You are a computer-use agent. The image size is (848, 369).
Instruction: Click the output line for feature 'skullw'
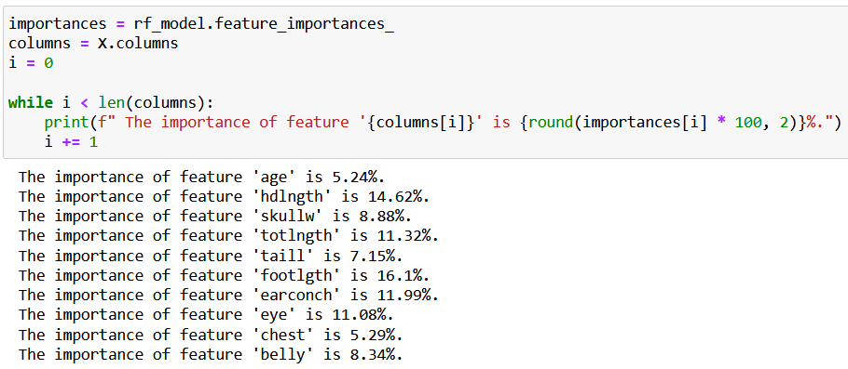(x=215, y=217)
